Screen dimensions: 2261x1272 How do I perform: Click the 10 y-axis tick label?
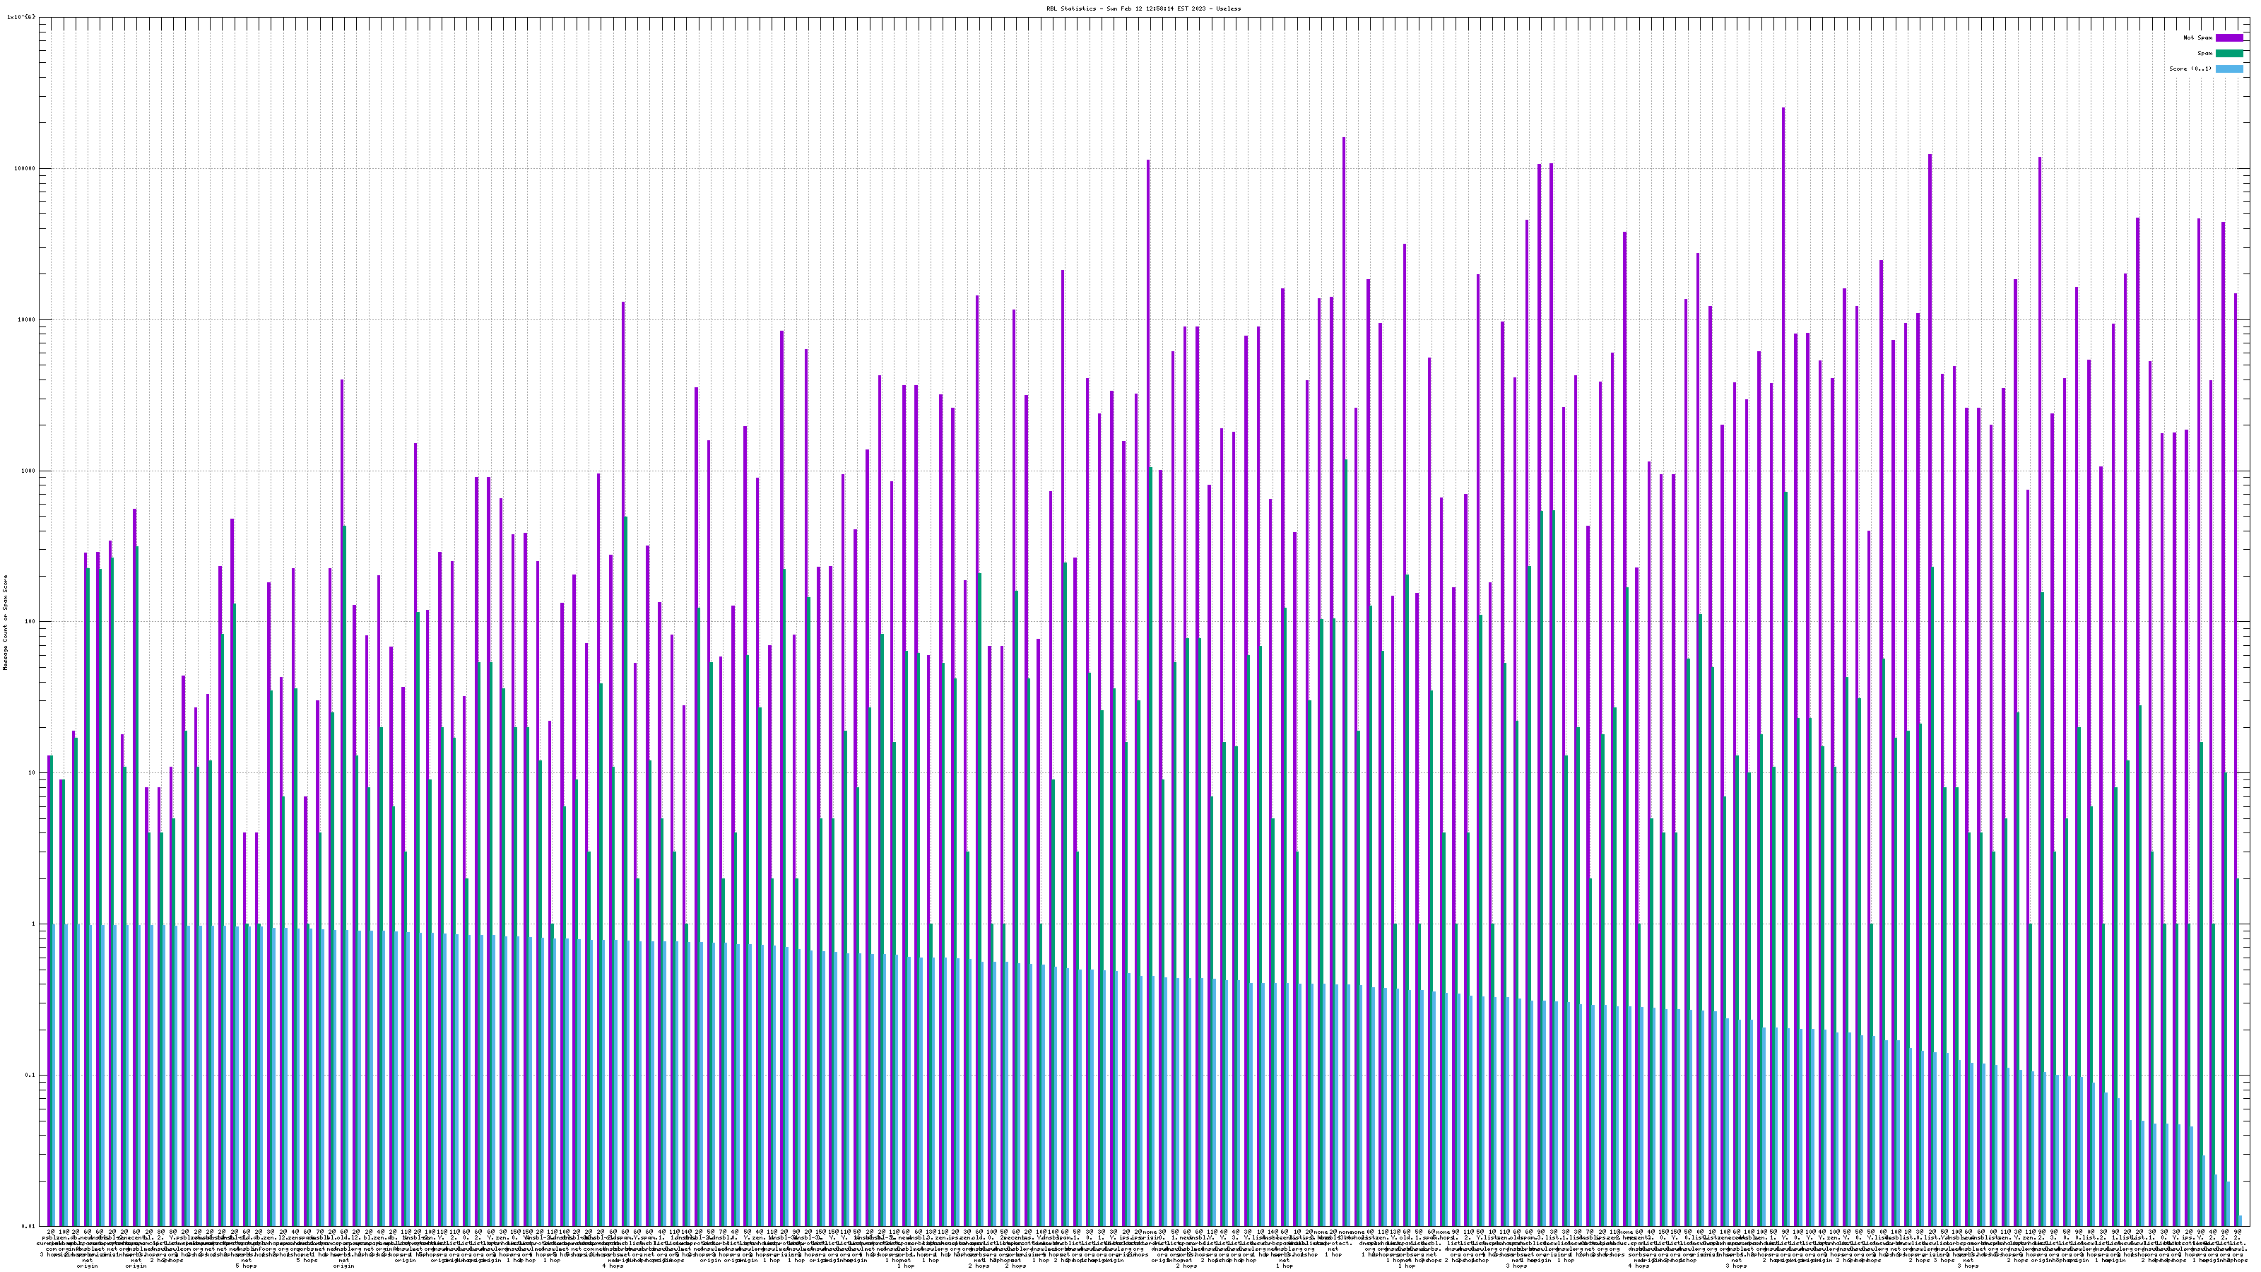[x=33, y=773]
